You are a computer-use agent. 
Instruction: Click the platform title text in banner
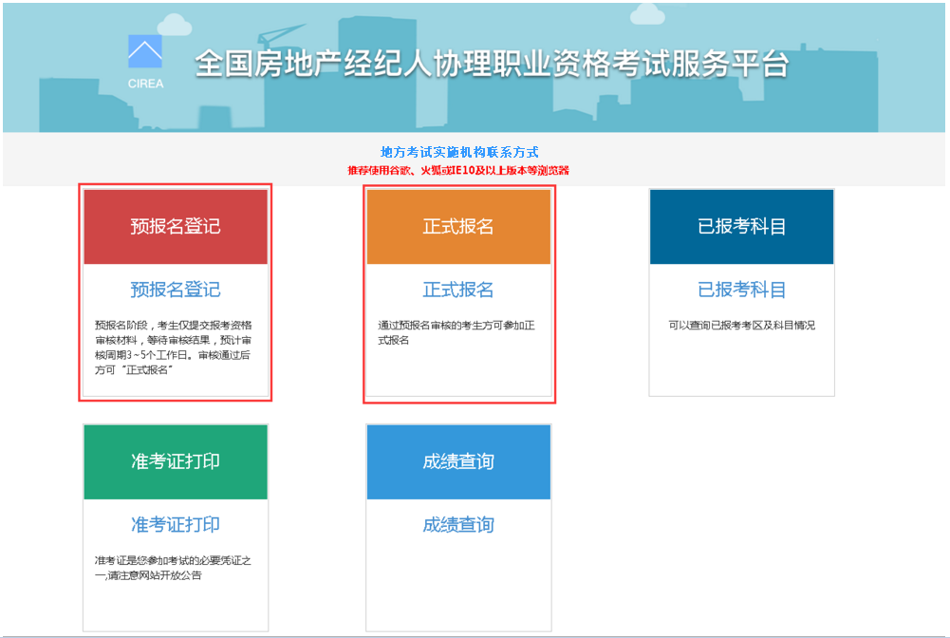492,64
